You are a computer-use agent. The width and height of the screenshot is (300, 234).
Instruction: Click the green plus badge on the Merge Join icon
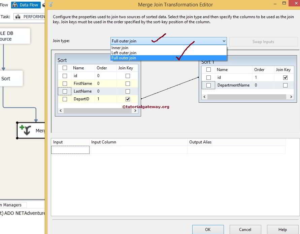coord(22,128)
